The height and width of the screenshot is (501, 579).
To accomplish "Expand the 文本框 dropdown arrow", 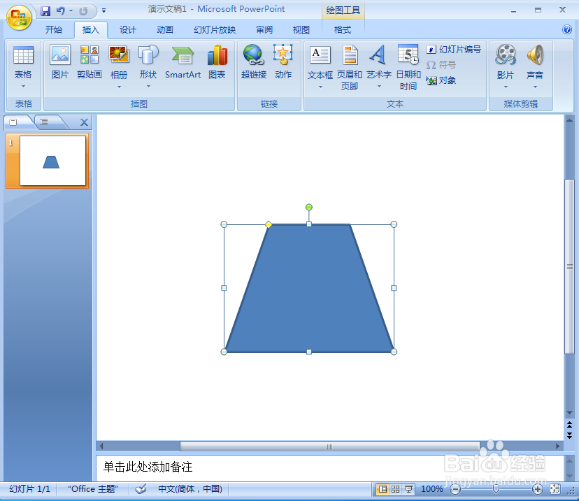I will pyautogui.click(x=320, y=87).
